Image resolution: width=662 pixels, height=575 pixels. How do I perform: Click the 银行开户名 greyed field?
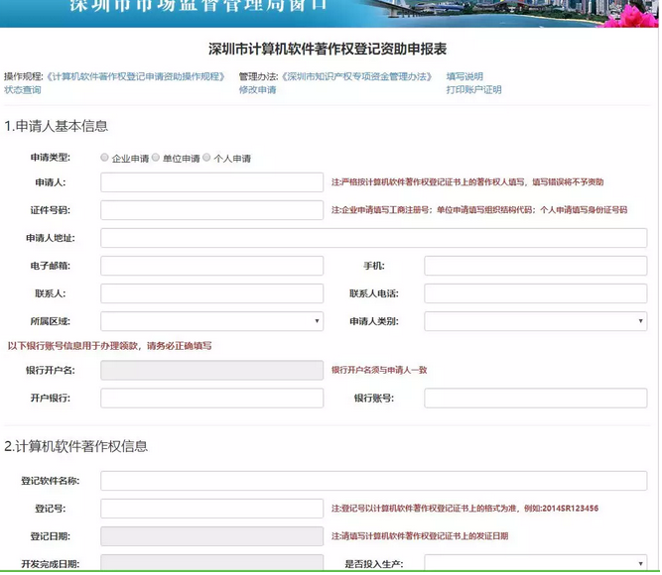212,371
